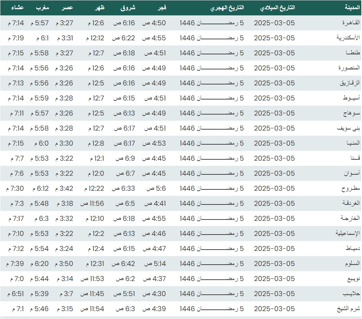Click the ظهر column header
This screenshot has width=362, height=319.
pos(99,8)
